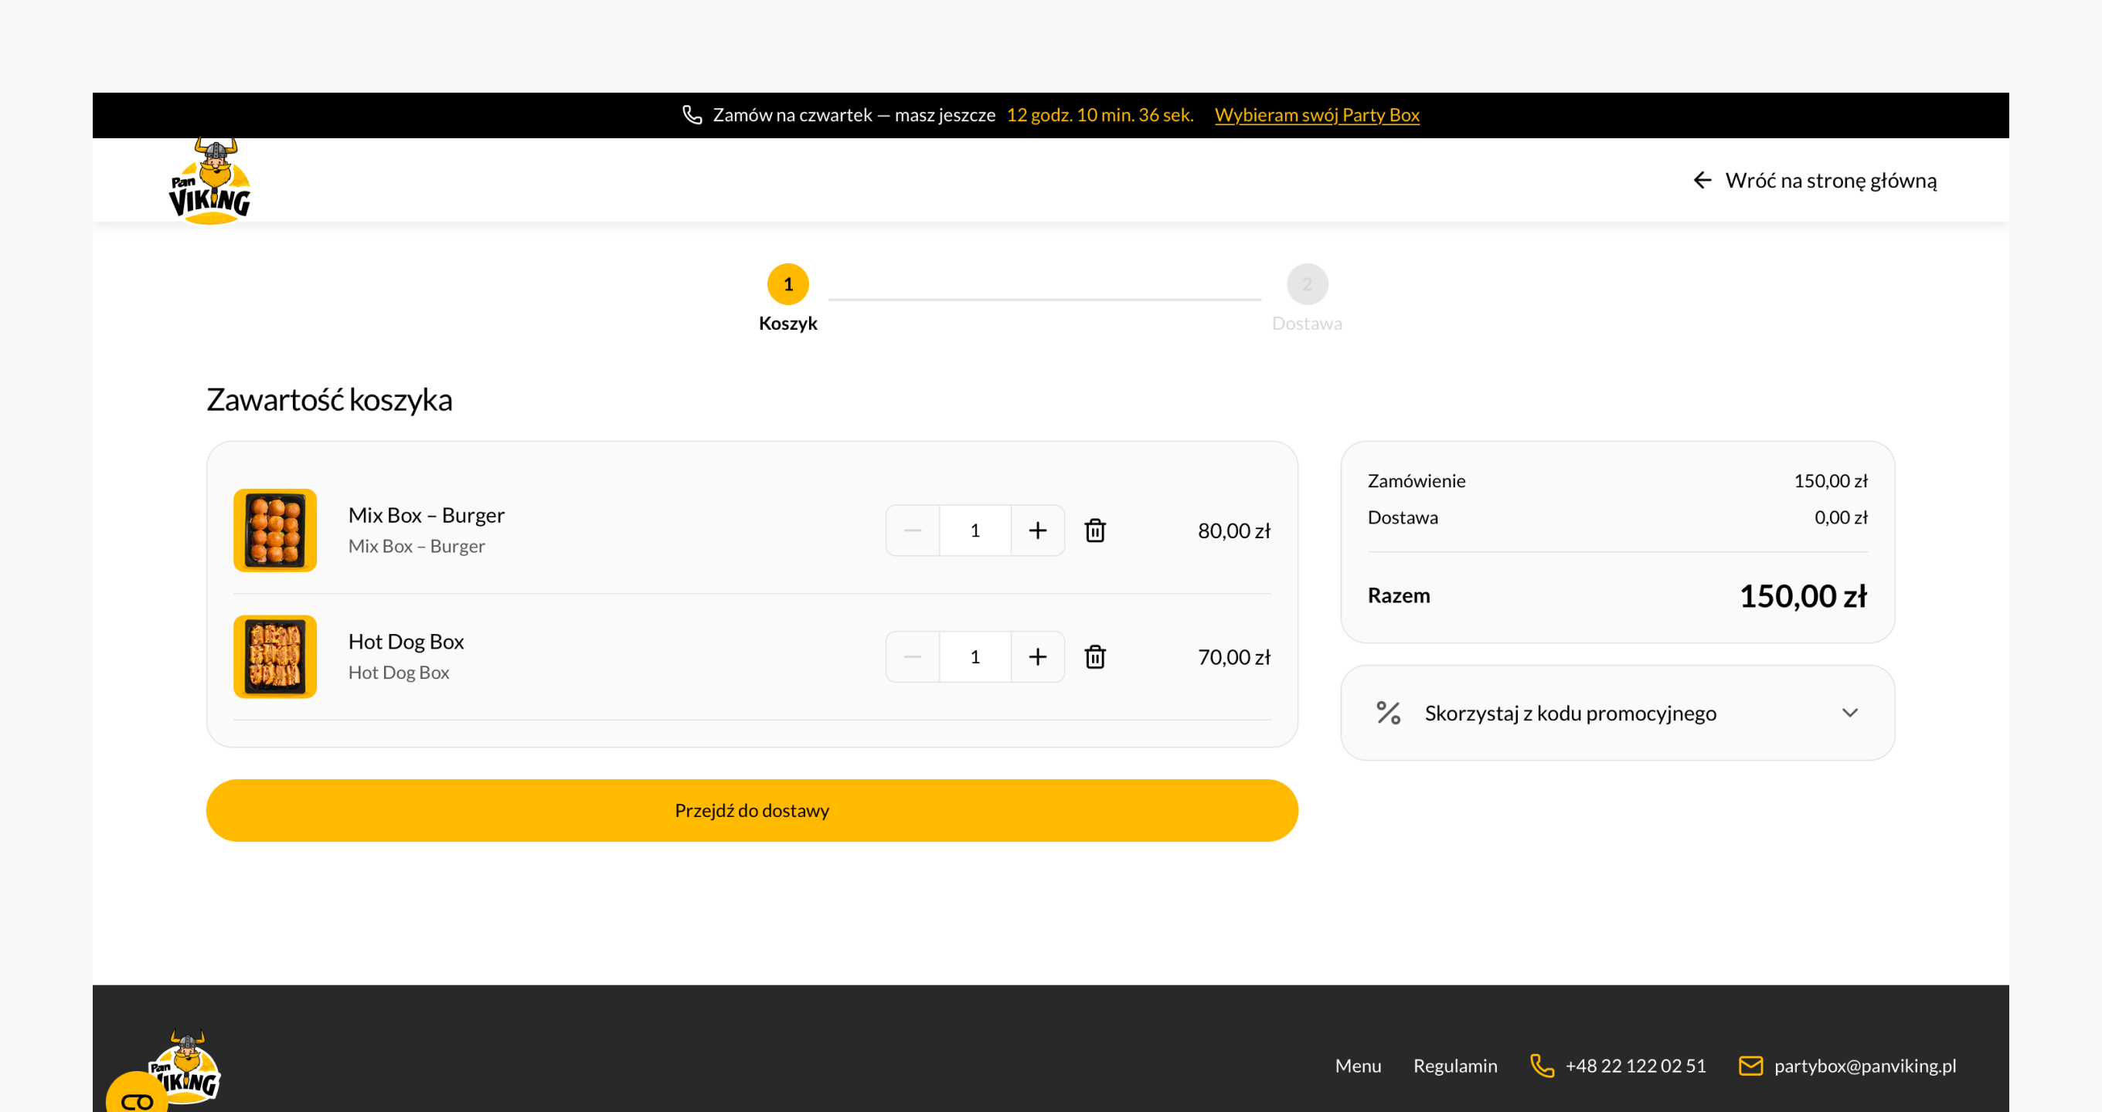Email partybox@panviking.pl link
Image resolution: width=2102 pixels, height=1112 pixels.
coord(1866,1066)
